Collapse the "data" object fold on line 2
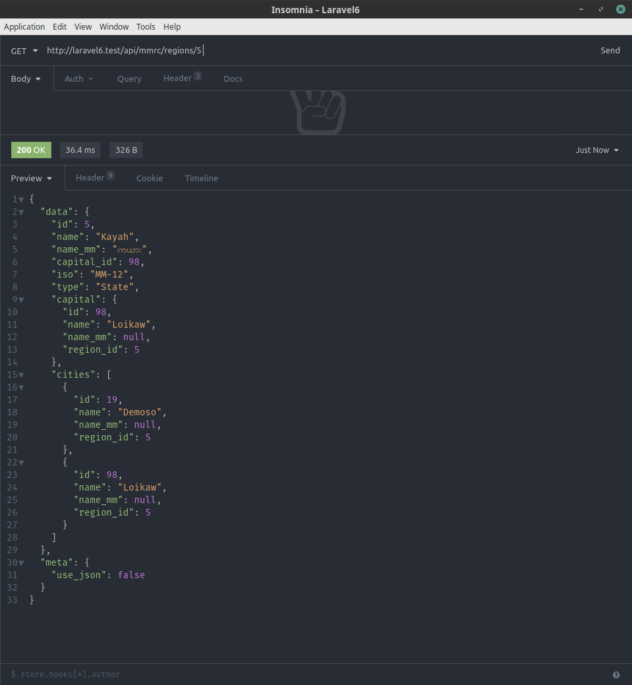This screenshot has height=685, width=632. coord(21,212)
